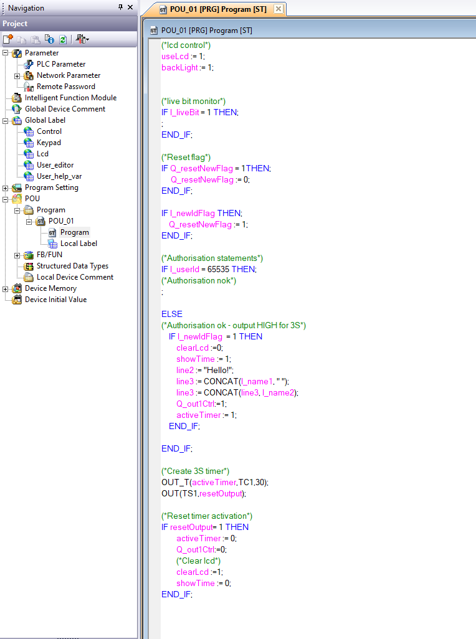Viewport: 476px width, 639px height.
Task: Click the 'line3 := CONCAT(line3, I_name2);' line
Action: click(237, 393)
